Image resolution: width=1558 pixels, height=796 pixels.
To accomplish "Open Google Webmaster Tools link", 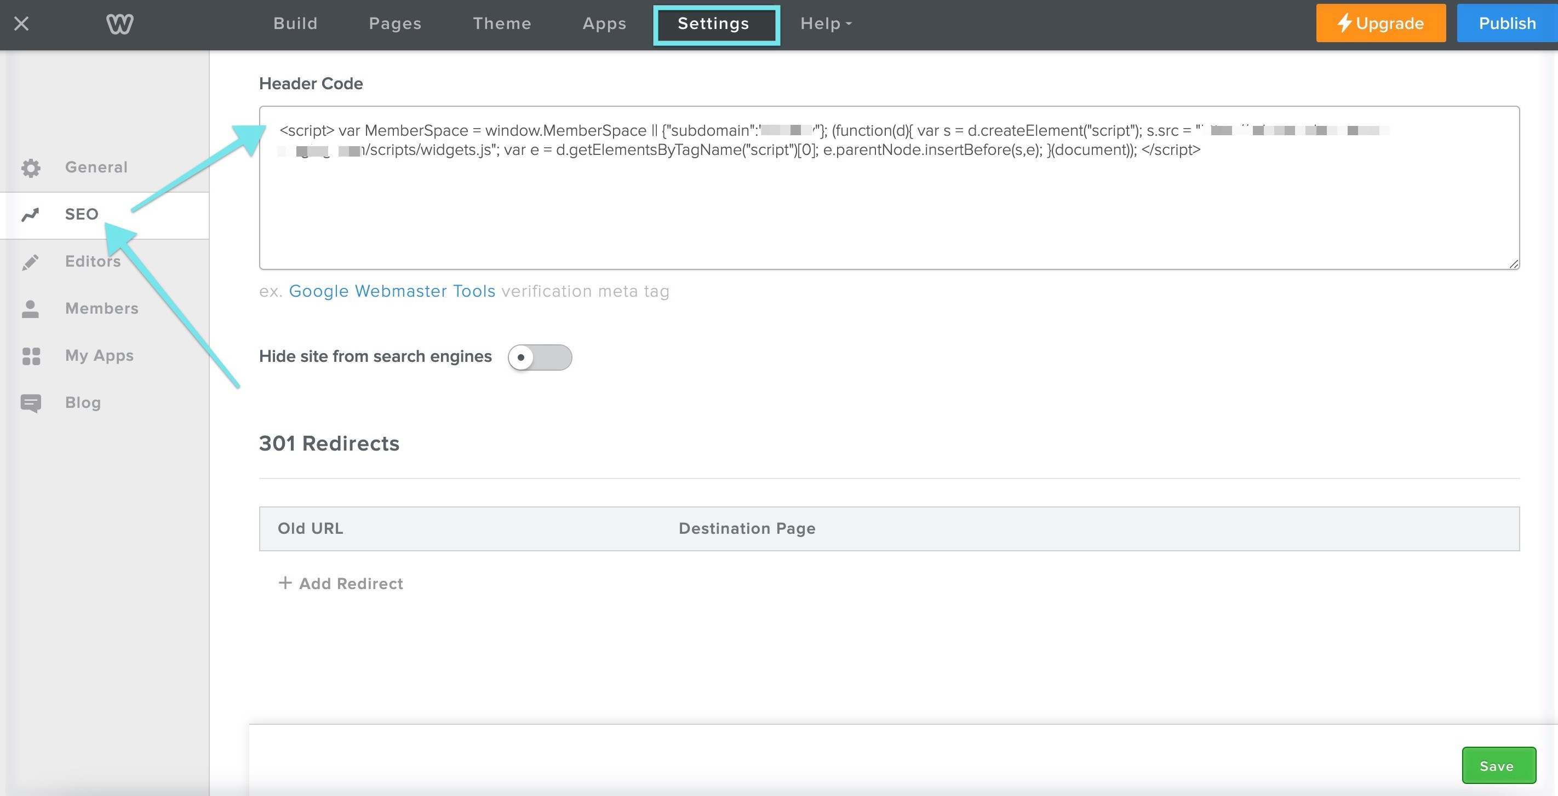I will [392, 291].
